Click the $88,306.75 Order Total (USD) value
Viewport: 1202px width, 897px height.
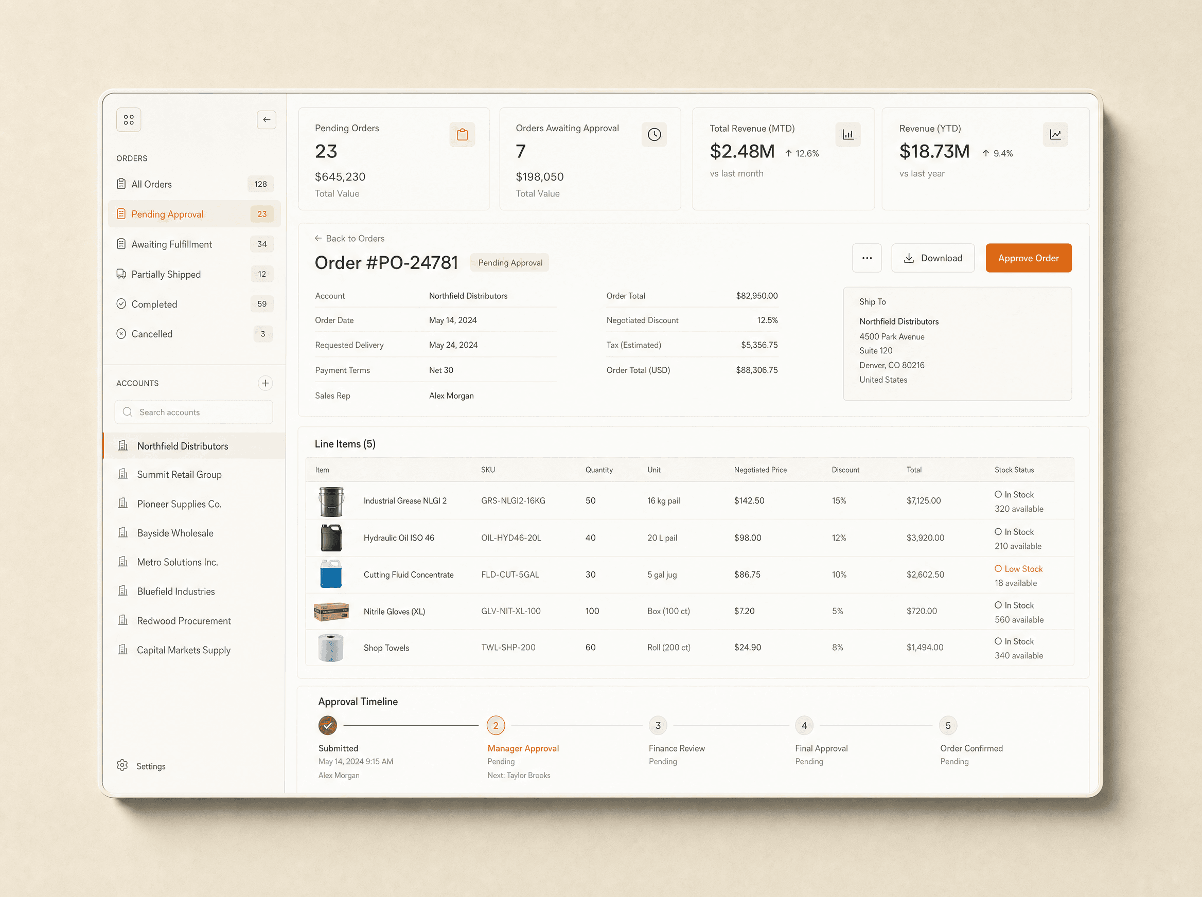point(756,370)
